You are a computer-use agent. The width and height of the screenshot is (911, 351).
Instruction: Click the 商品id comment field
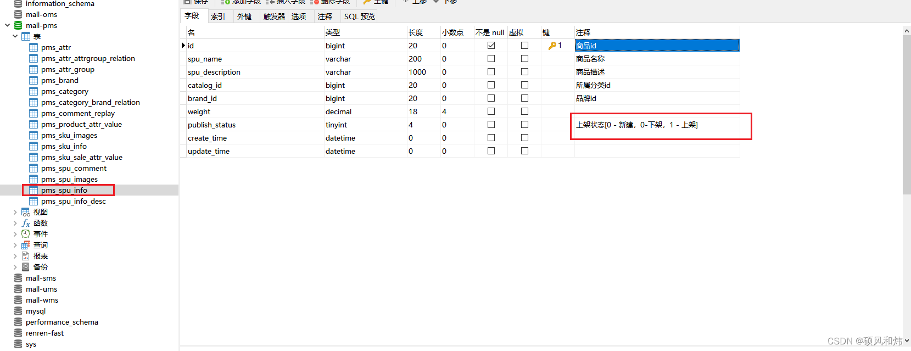click(657, 46)
